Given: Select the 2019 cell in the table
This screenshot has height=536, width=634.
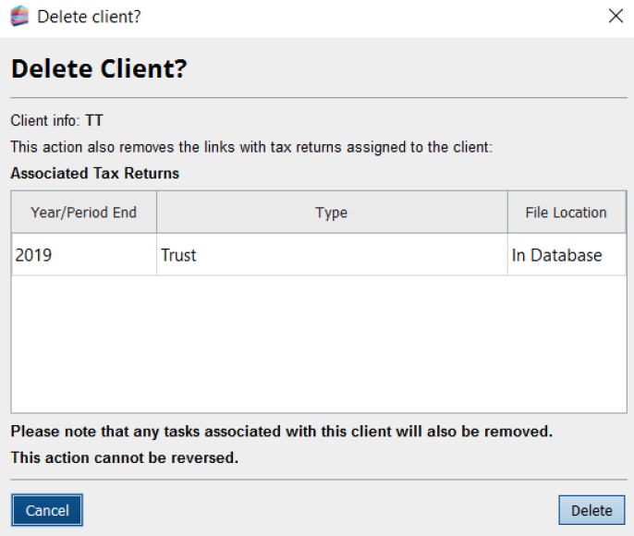Looking at the screenshot, I should click(84, 255).
